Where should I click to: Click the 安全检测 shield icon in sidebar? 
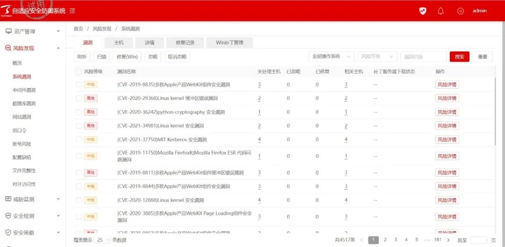tap(8, 216)
